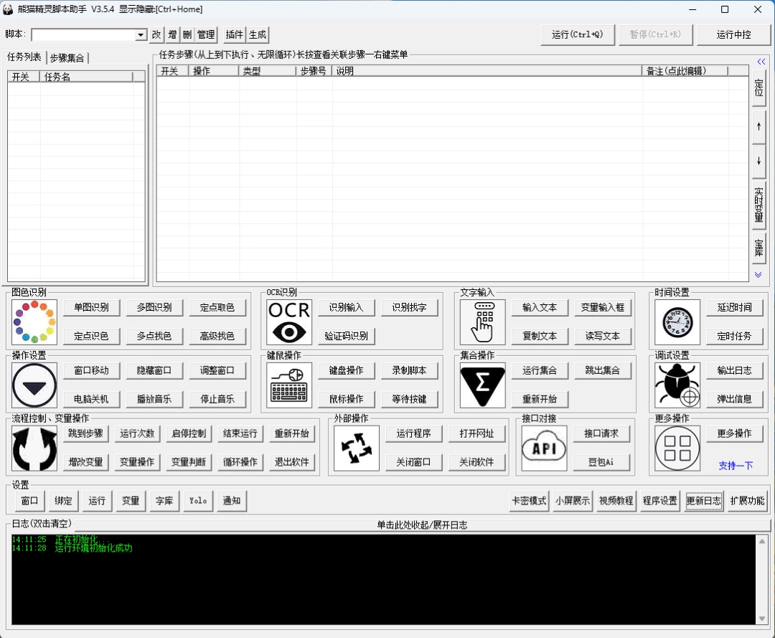Click the red 支持一下 link
The width and height of the screenshot is (775, 638).
[735, 466]
